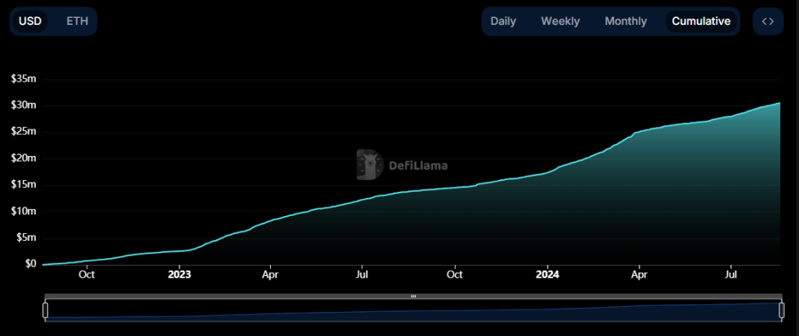
Task: Choose the Cumulative chart view
Action: tap(701, 21)
